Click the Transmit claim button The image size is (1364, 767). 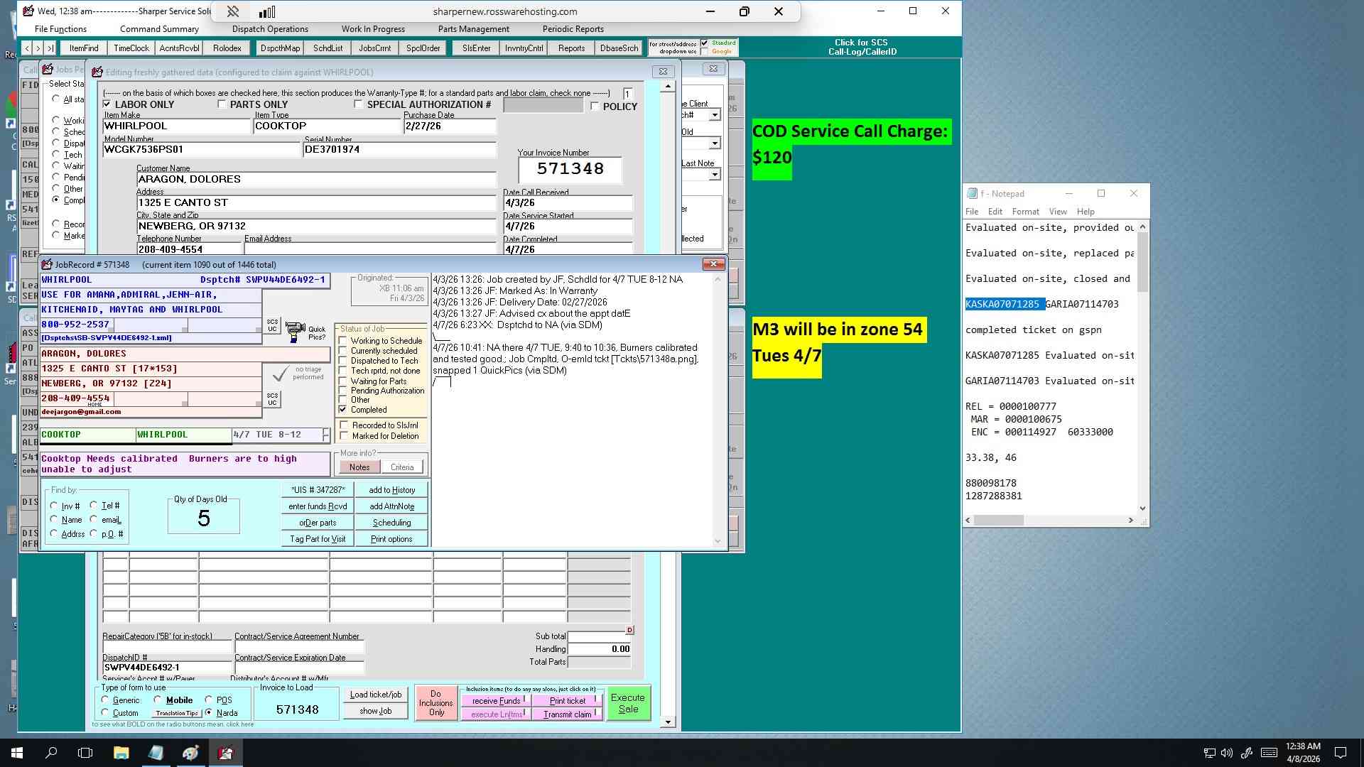point(567,714)
